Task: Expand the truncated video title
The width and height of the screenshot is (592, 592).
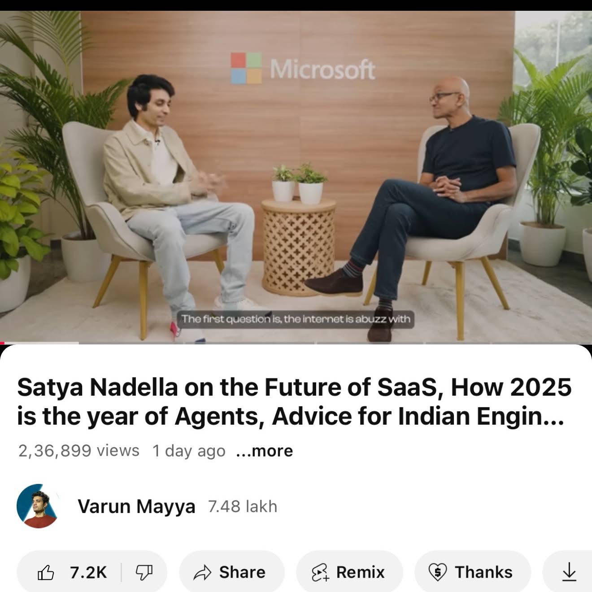Action: (x=294, y=401)
